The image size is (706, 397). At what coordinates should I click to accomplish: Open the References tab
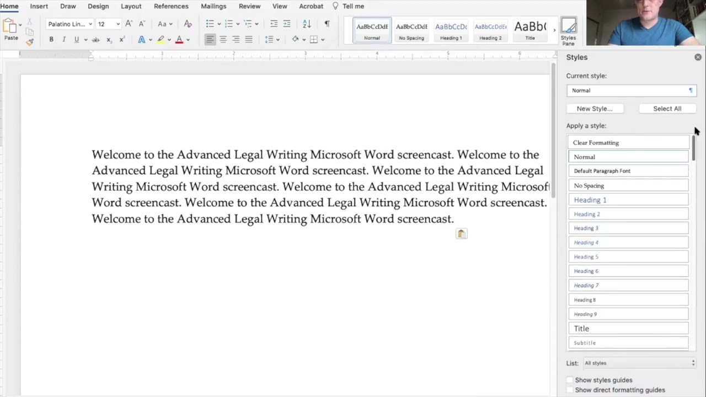pyautogui.click(x=171, y=6)
